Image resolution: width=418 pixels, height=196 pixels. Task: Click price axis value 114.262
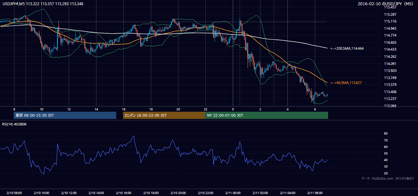(390, 57)
